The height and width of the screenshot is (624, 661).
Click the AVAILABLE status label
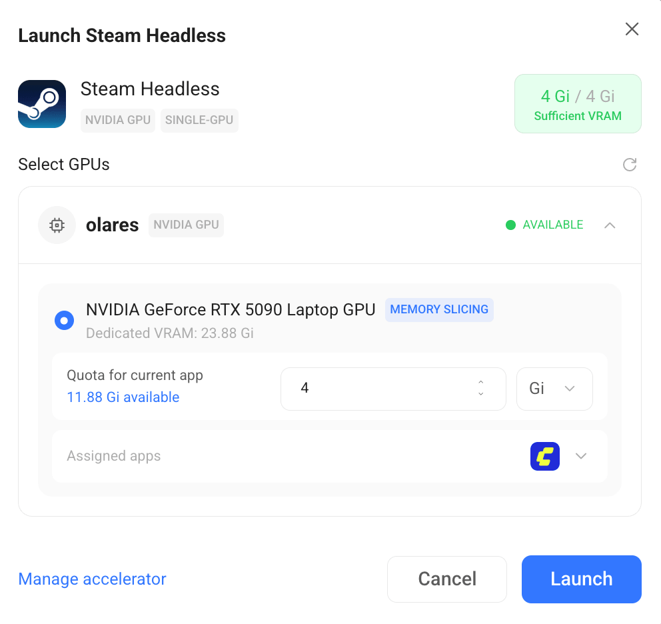click(552, 225)
